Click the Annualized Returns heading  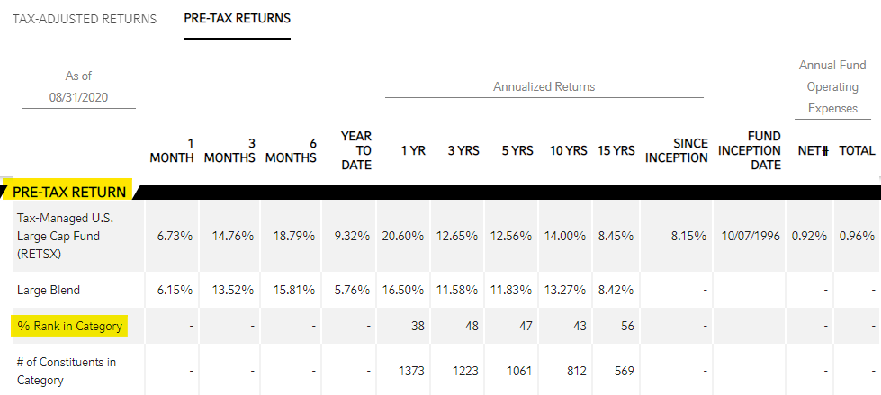[544, 86]
